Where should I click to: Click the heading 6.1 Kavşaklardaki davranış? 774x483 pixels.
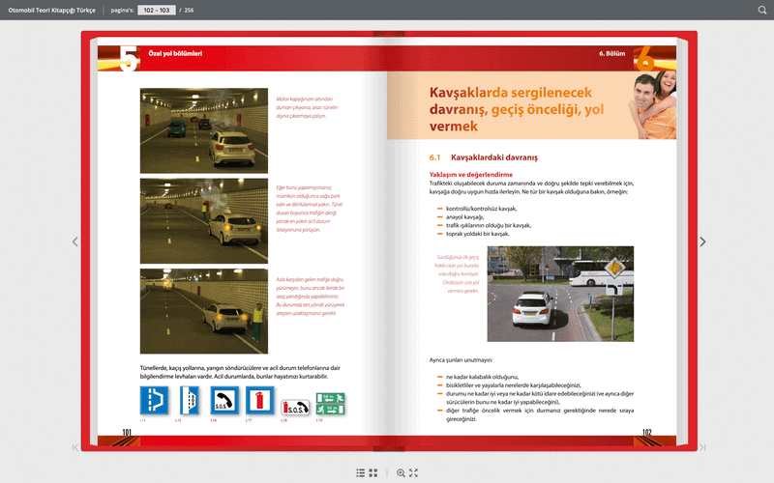[484, 157]
